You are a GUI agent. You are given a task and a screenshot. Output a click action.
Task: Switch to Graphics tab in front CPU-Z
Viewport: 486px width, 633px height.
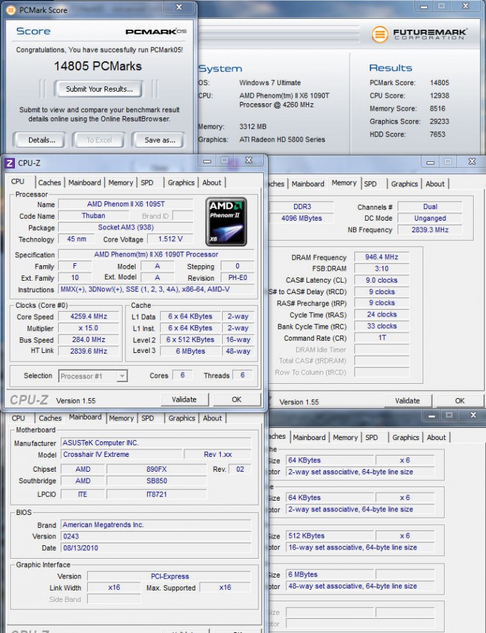coord(182,183)
